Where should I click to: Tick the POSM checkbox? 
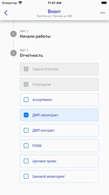pyautogui.click(x=26, y=146)
